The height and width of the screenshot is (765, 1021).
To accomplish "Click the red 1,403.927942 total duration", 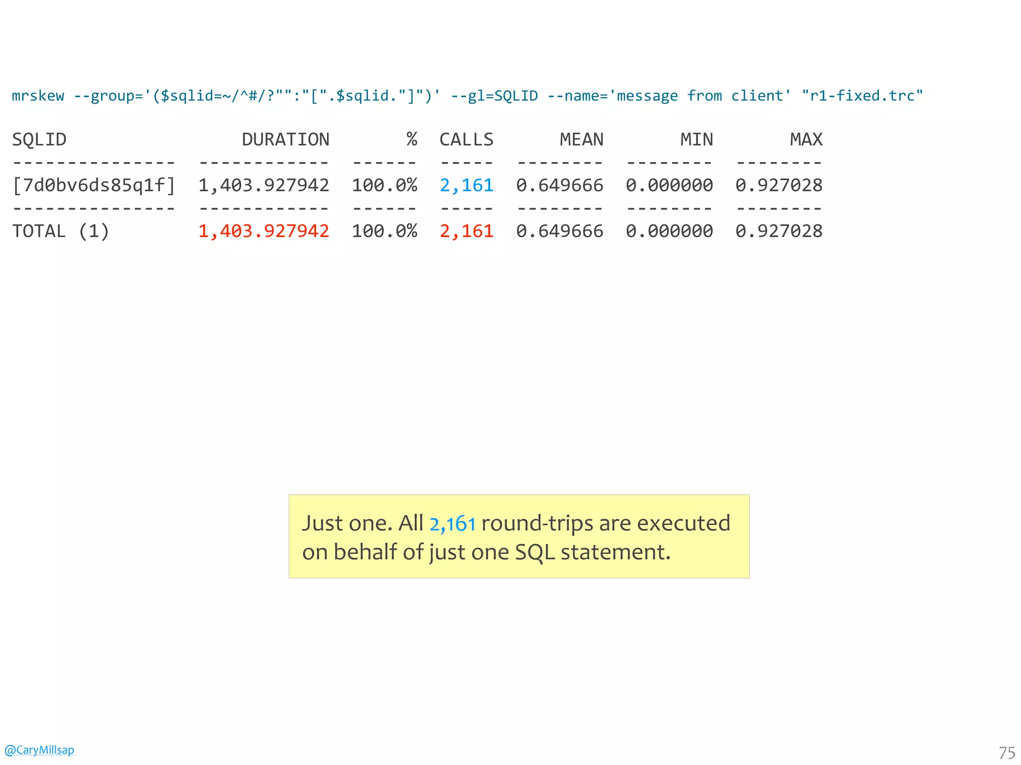I will tap(264, 231).
